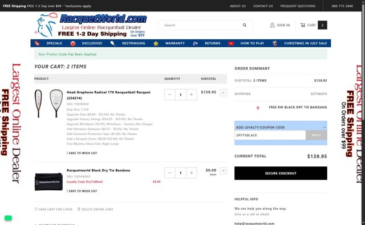The height and width of the screenshot is (225, 365).
Task: Click the user sign-in icon
Action: (x=272, y=25)
